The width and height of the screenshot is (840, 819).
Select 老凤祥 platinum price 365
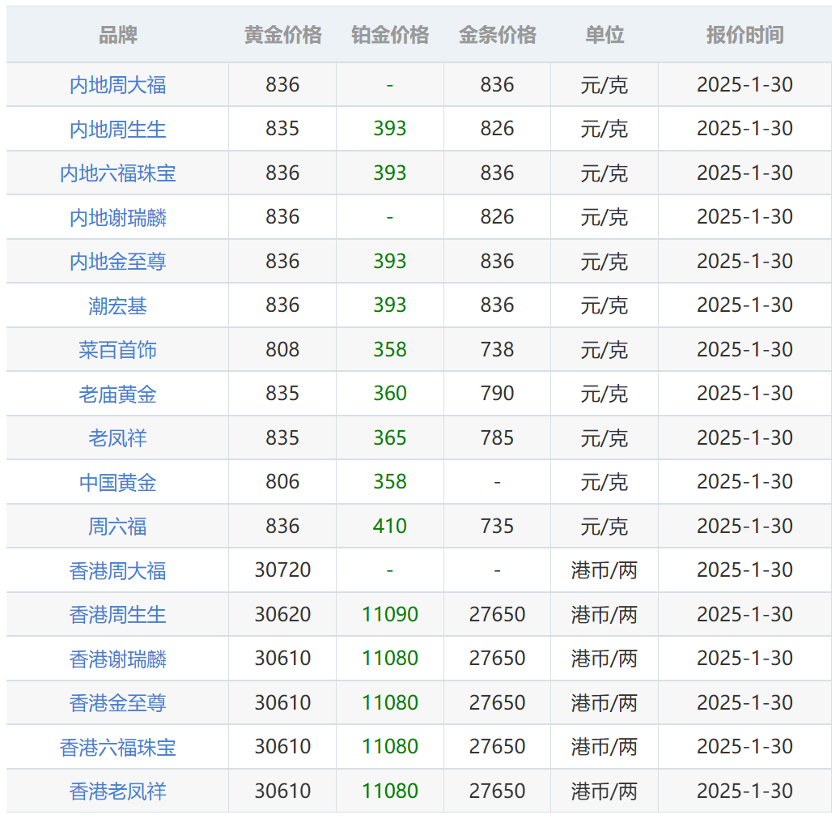click(x=390, y=437)
